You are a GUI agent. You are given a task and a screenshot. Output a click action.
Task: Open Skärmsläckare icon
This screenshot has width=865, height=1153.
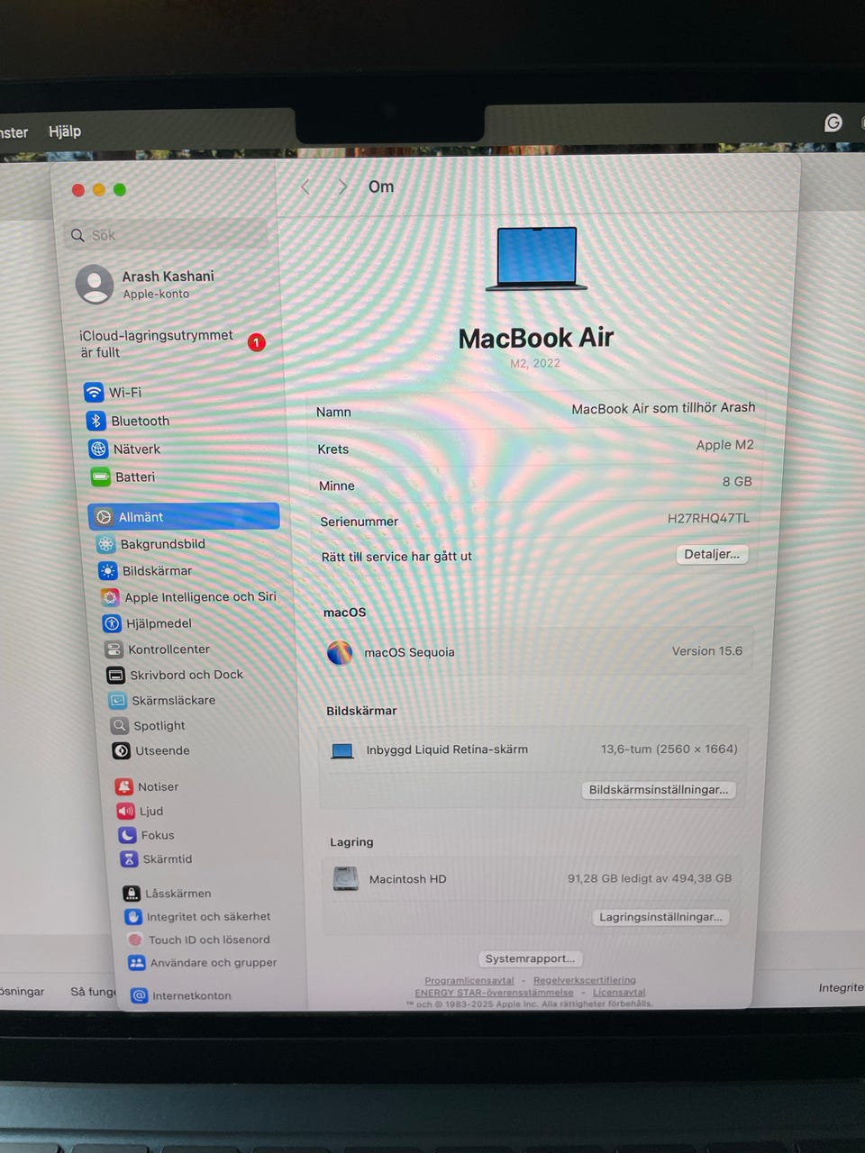coord(117,700)
